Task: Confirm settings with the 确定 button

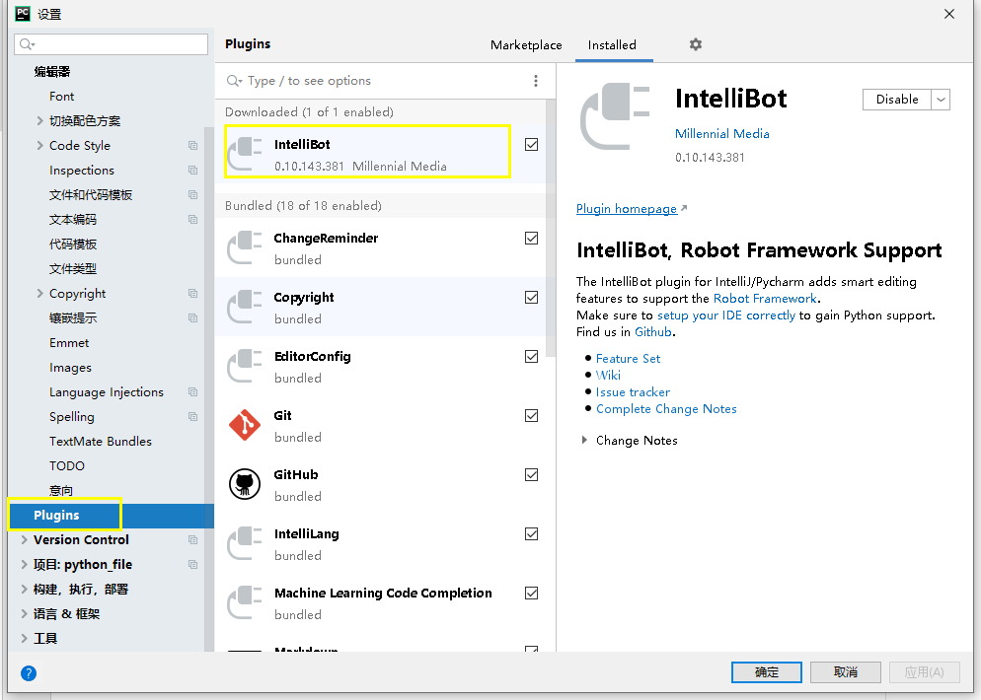Action: (x=767, y=672)
